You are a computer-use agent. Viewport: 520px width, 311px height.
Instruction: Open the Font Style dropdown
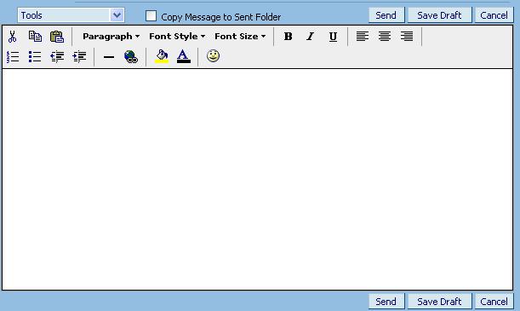[177, 37]
